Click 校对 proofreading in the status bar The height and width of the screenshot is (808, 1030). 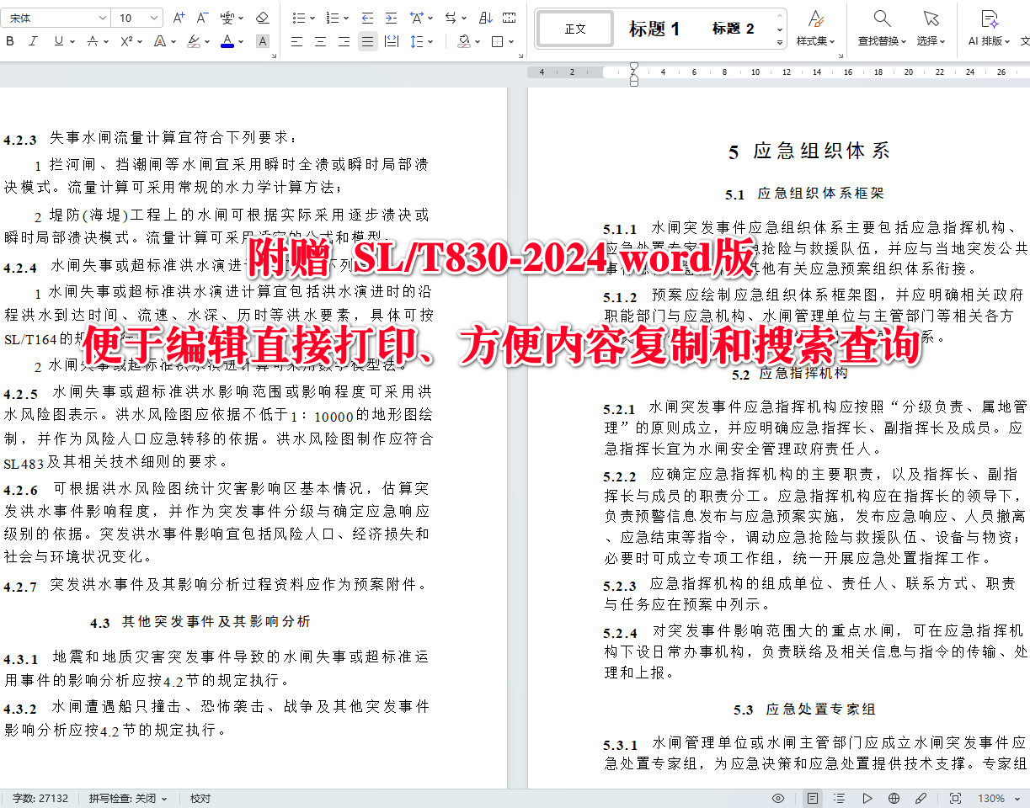[200, 797]
